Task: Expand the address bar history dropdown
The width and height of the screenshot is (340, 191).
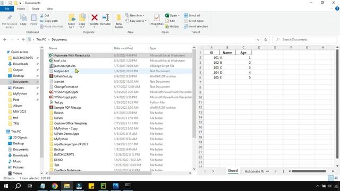Action: point(258,40)
